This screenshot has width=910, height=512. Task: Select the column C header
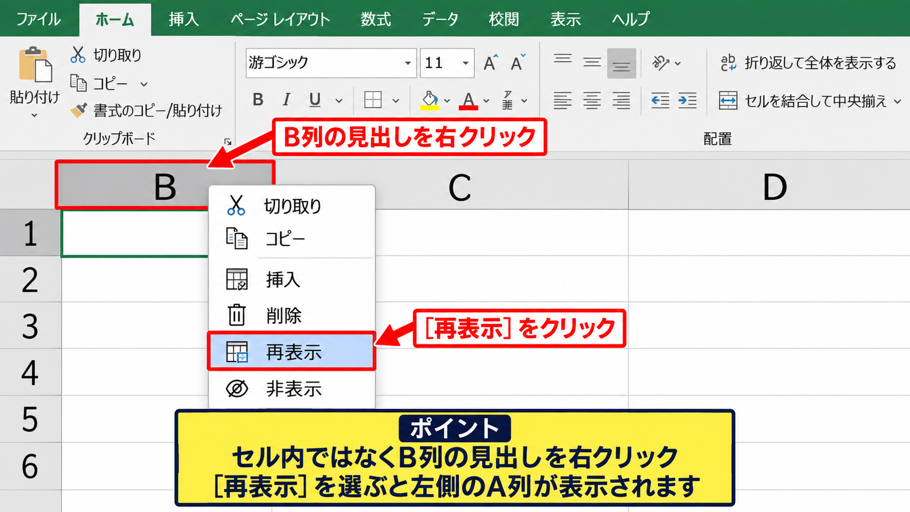point(460,187)
